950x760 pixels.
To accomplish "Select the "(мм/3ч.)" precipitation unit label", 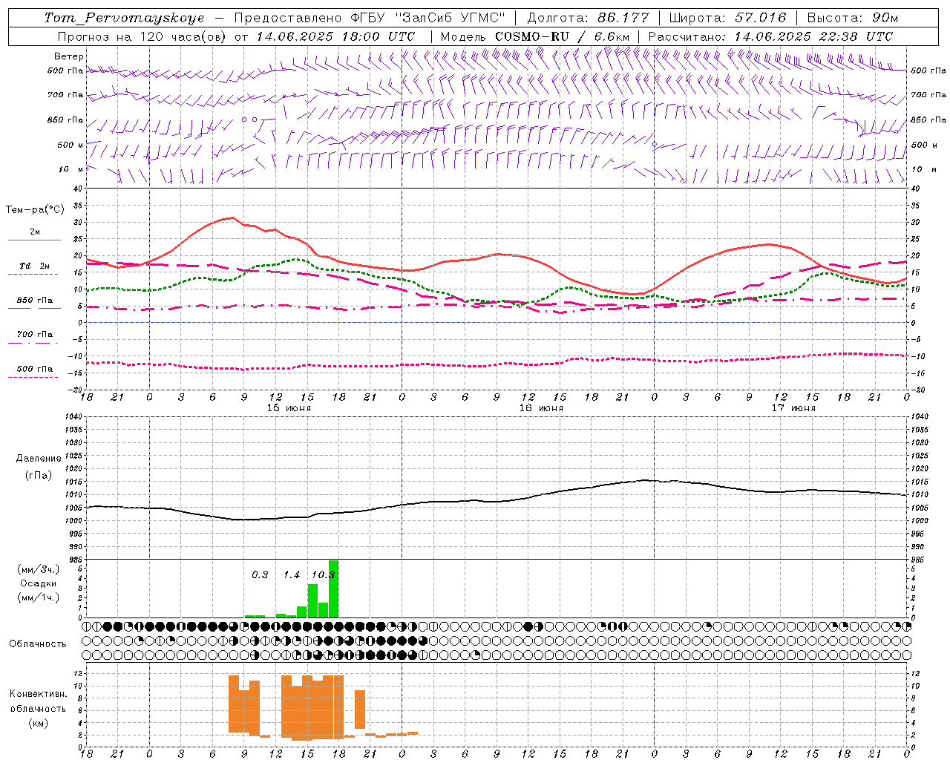I will click(x=38, y=569).
